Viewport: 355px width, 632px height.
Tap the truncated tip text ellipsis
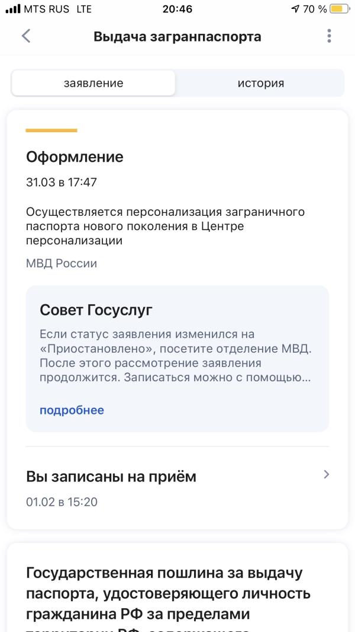click(x=306, y=379)
